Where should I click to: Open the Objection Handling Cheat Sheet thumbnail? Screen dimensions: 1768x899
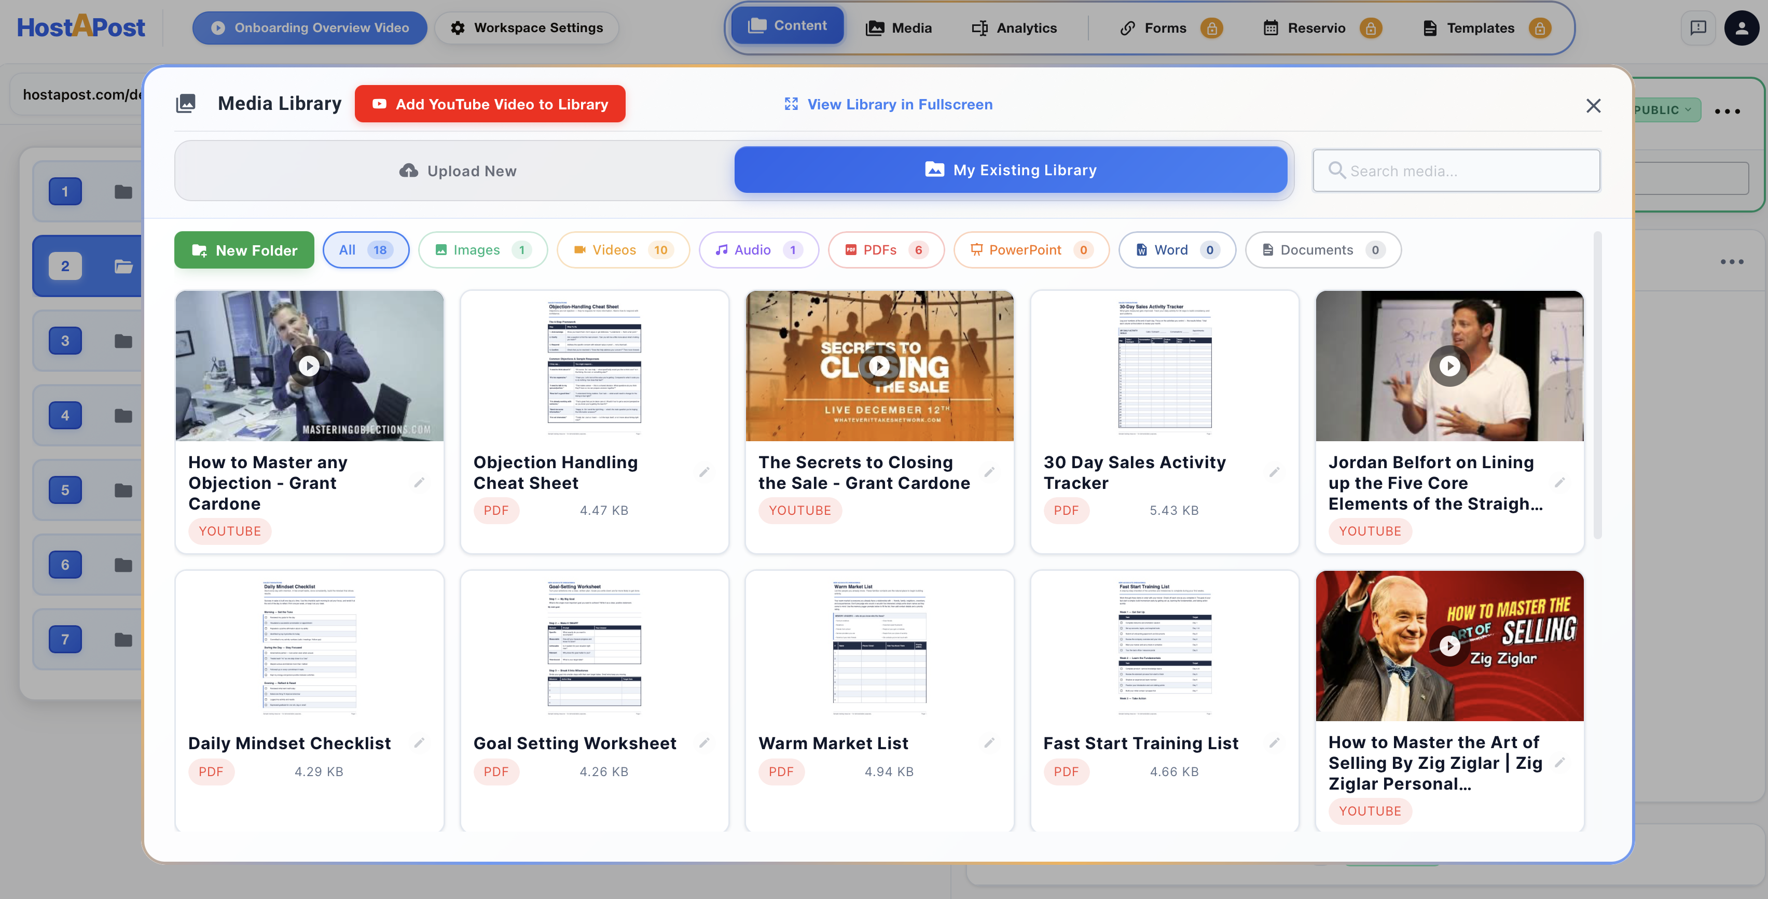595,366
